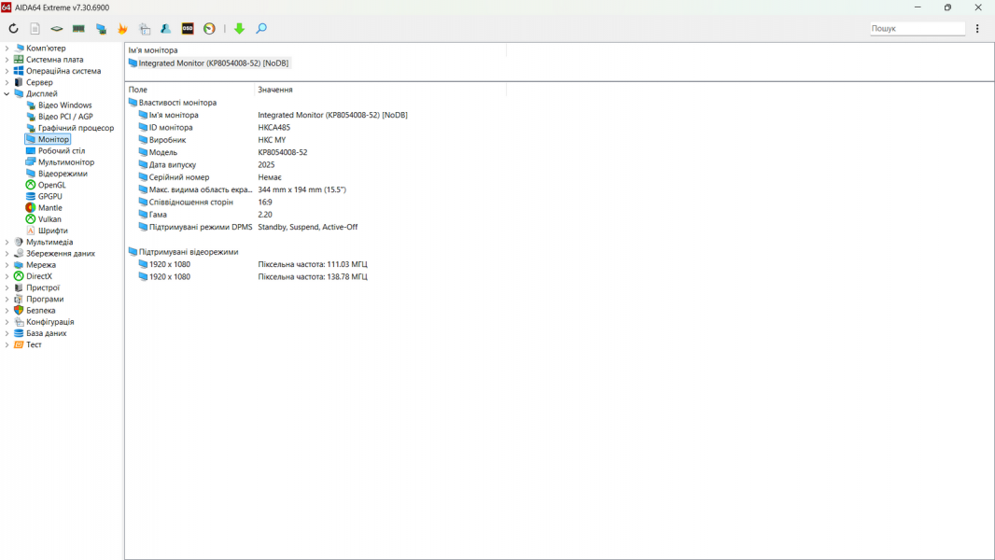Open the three-dot options menu
This screenshot has width=995, height=560.
[977, 29]
